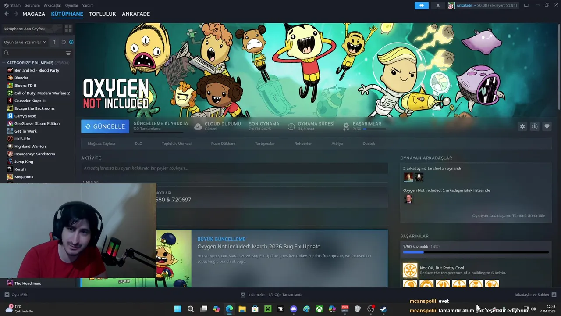Screen dimensions: 561x316
Task: Open the Puan Dükkânı tab
Action: pos(223,144)
